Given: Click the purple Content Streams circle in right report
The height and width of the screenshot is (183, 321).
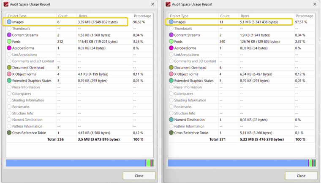Looking at the screenshot, I should (171, 35).
